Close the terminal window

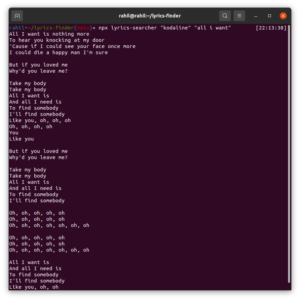[283, 16]
